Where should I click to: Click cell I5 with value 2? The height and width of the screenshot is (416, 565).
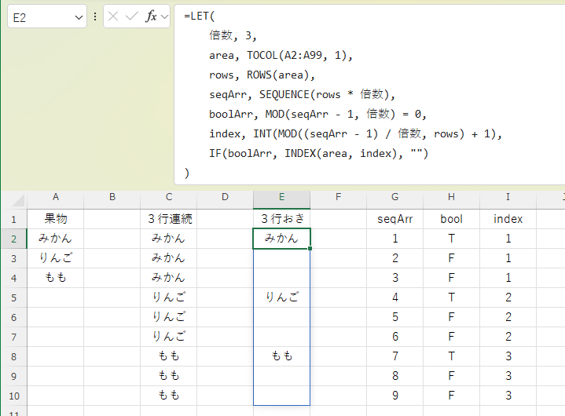508,297
